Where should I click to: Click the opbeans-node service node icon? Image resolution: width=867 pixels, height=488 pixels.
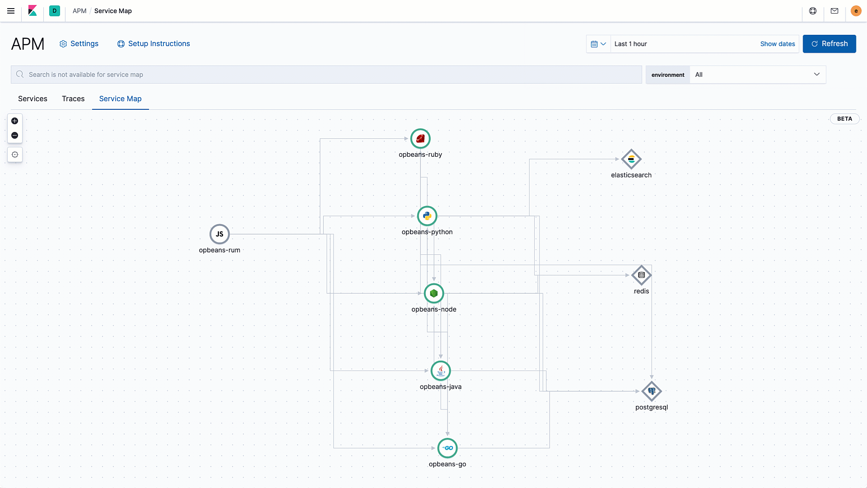click(x=434, y=292)
